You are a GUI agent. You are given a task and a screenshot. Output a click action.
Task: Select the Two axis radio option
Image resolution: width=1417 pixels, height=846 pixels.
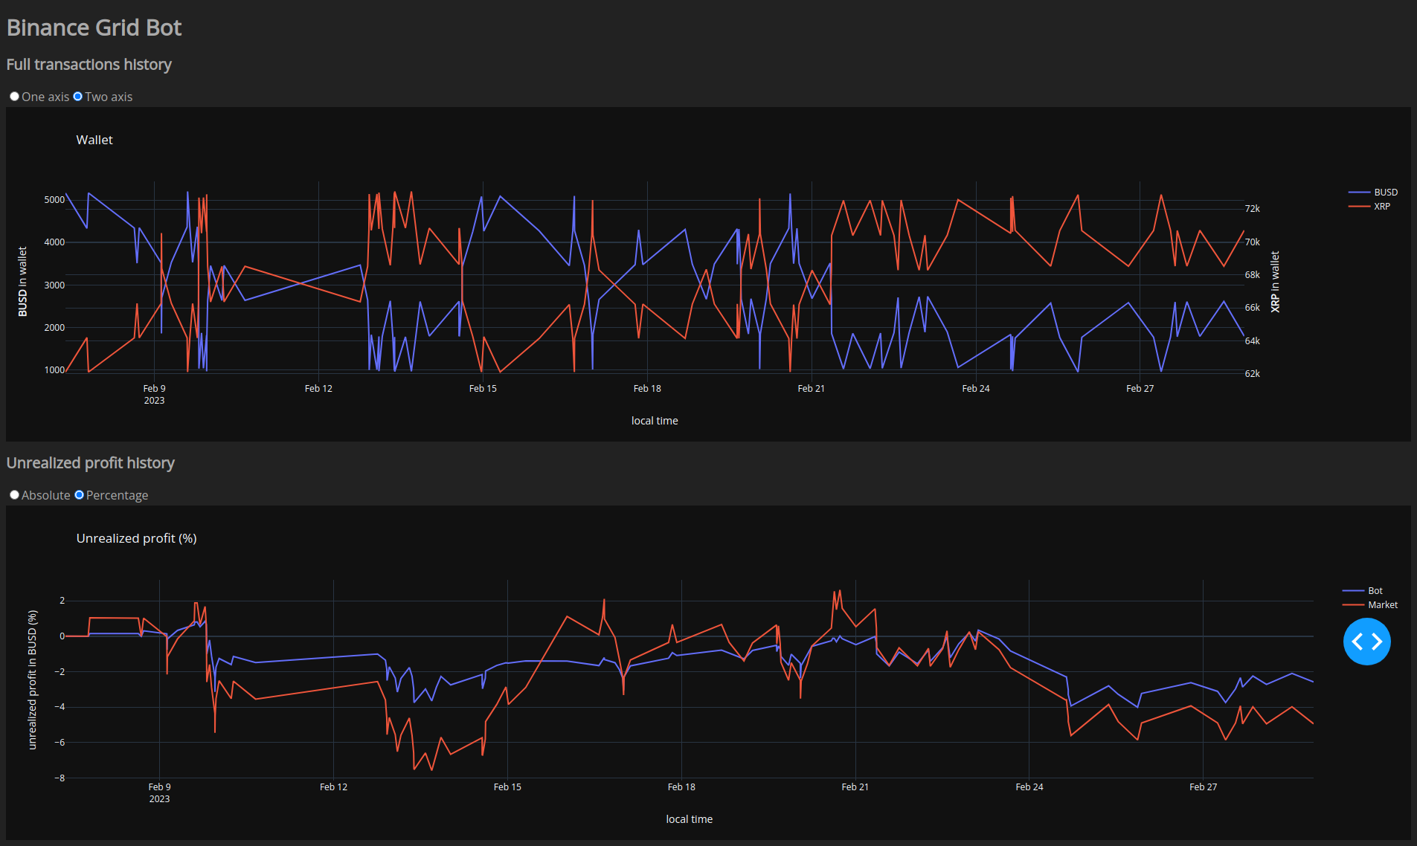click(78, 97)
